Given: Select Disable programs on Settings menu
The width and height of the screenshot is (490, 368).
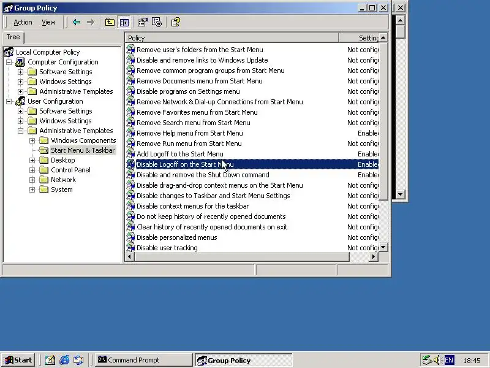Looking at the screenshot, I should (x=188, y=91).
